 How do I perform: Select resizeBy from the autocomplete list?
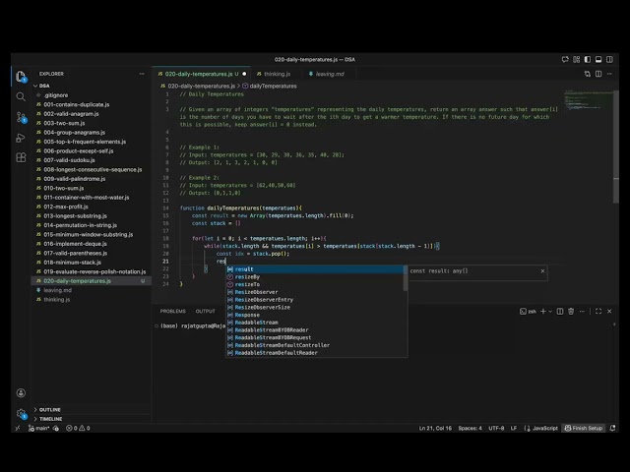pos(247,277)
